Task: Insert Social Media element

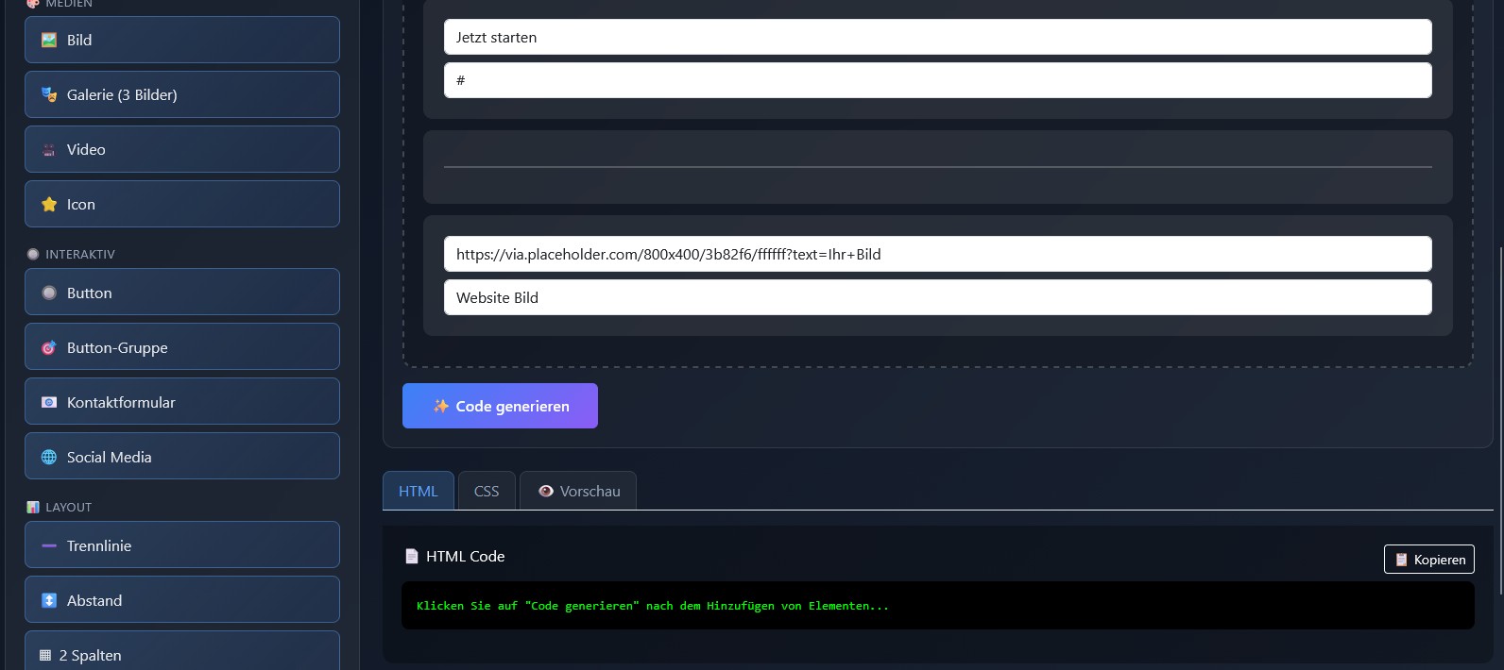Action: pyautogui.click(x=181, y=457)
